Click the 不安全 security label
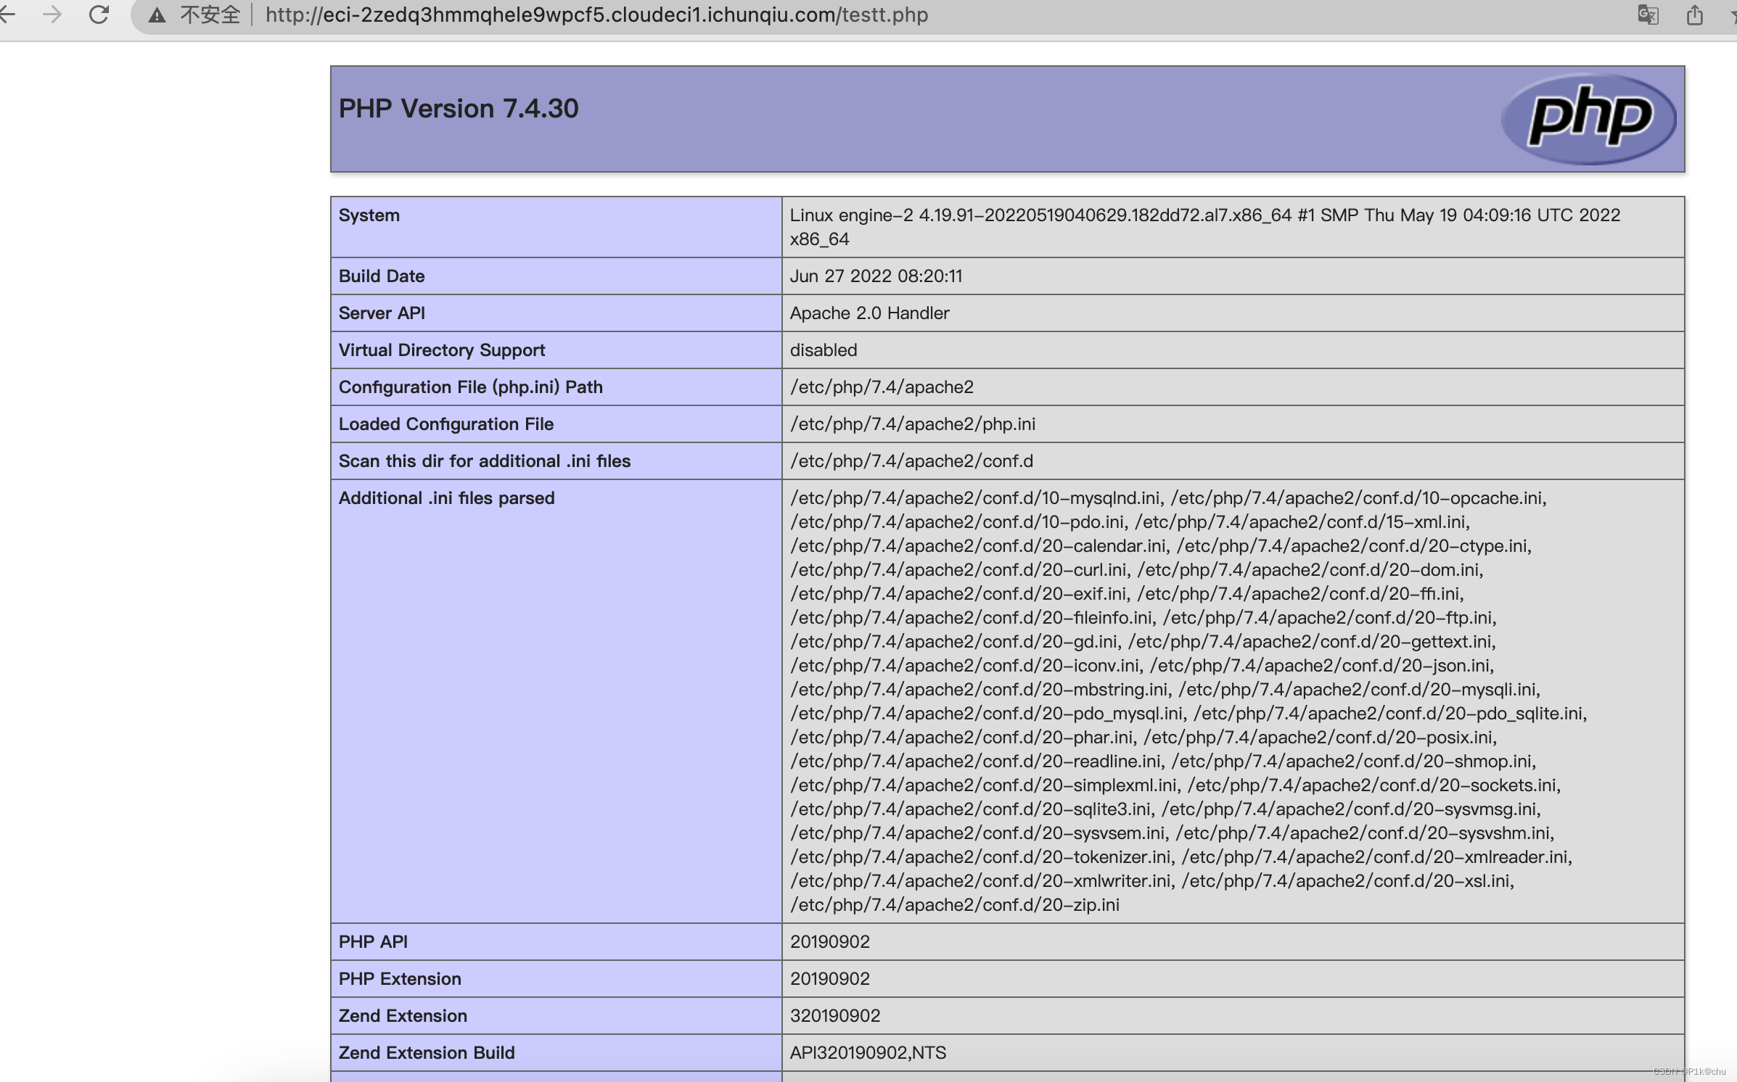The image size is (1737, 1082). [x=210, y=15]
